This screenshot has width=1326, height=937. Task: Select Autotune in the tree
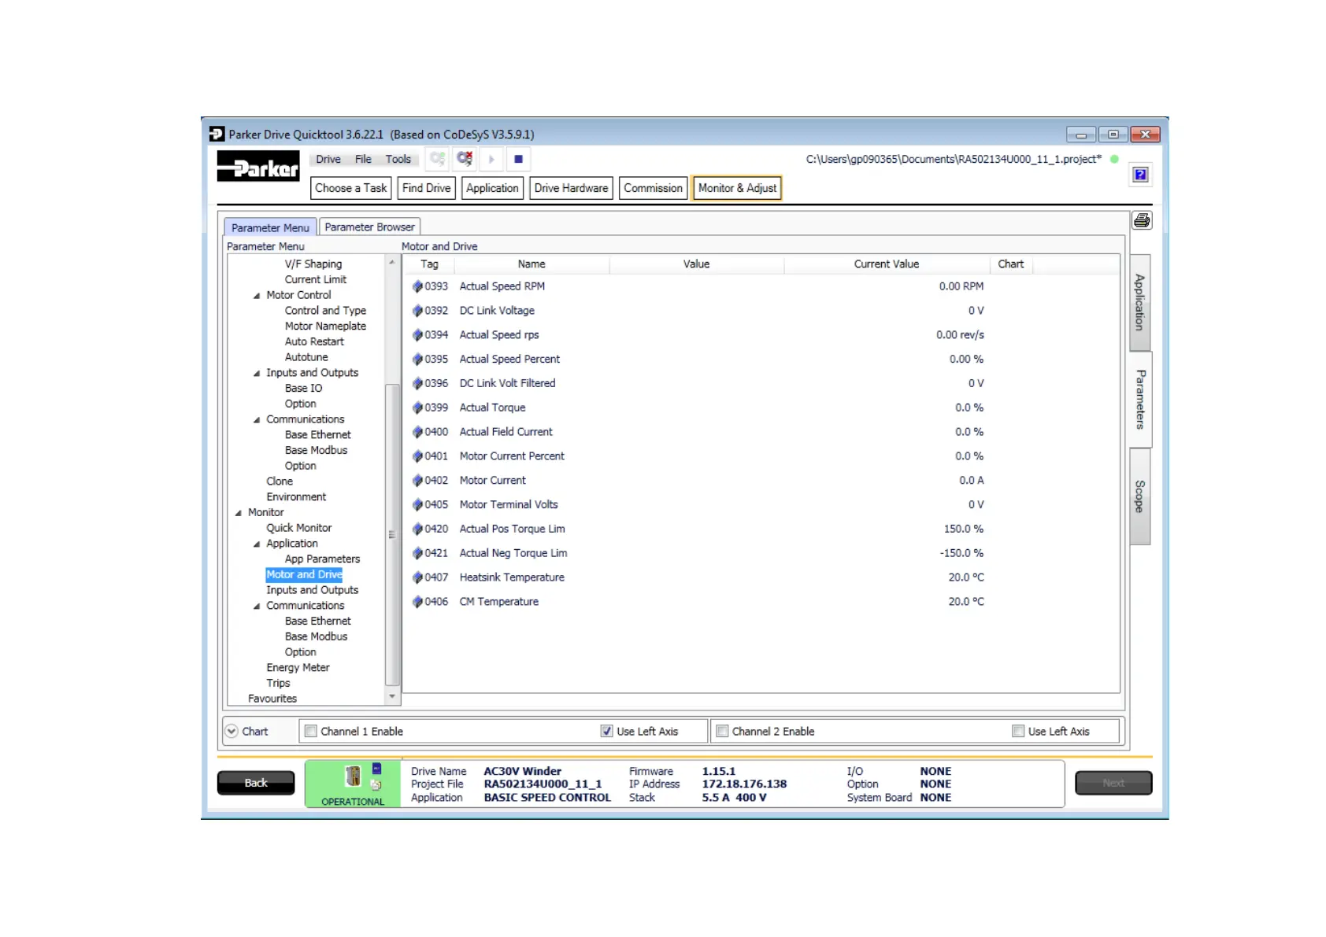point(306,357)
